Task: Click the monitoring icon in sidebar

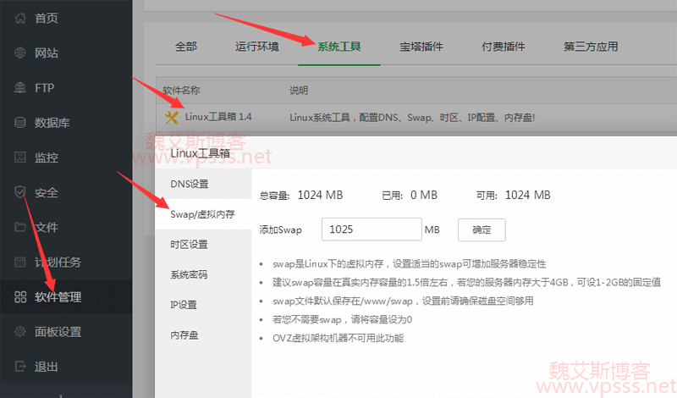Action: pyautogui.click(x=20, y=158)
